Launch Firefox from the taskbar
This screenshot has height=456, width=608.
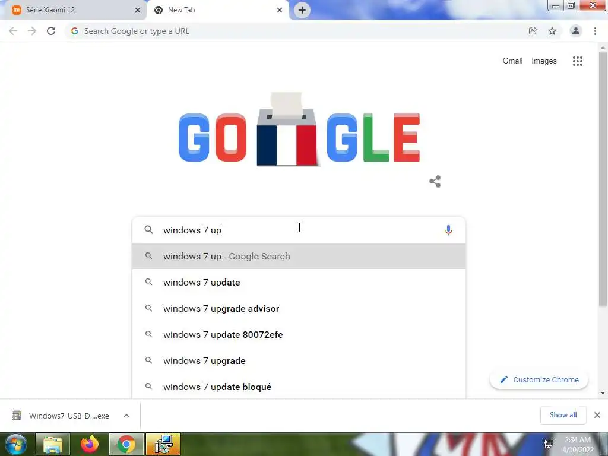click(90, 444)
